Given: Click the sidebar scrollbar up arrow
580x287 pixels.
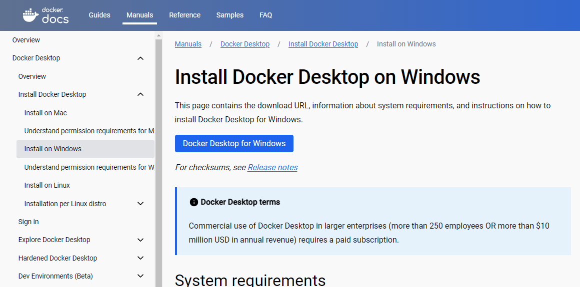Looking at the screenshot, I should click(158, 35).
